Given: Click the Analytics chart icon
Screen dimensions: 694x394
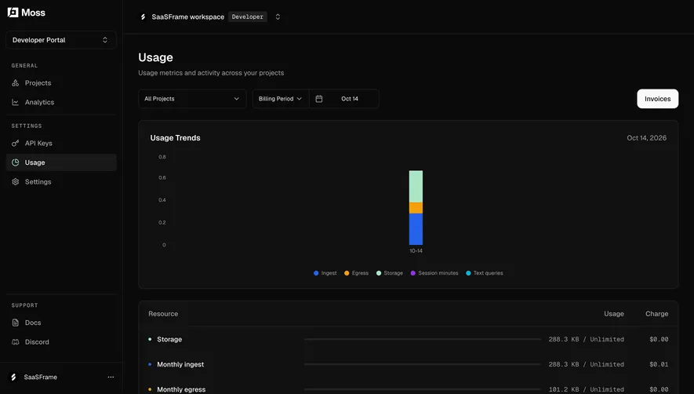Looking at the screenshot, I should [x=16, y=102].
